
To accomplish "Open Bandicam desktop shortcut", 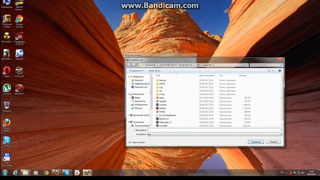I will point(19,89).
